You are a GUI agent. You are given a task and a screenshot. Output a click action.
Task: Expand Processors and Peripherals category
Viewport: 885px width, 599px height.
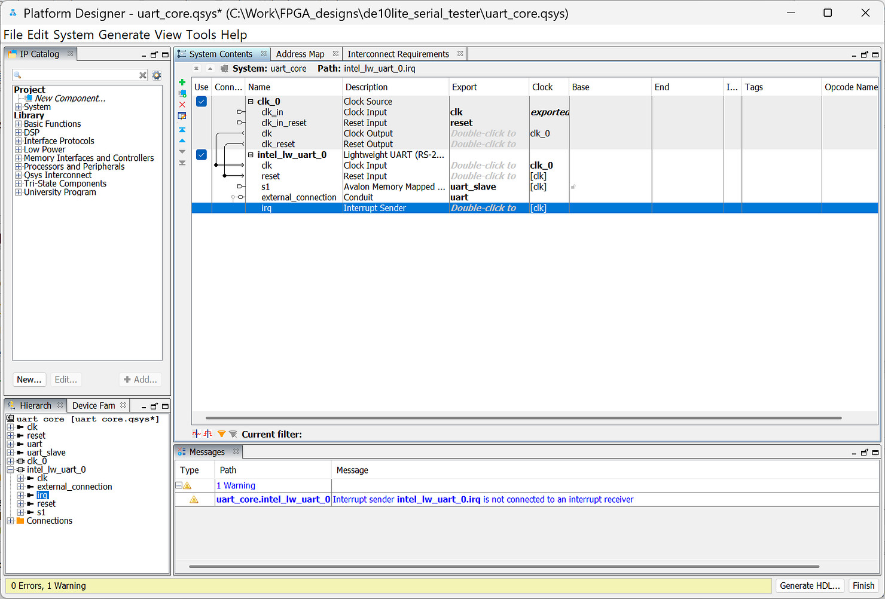19,167
